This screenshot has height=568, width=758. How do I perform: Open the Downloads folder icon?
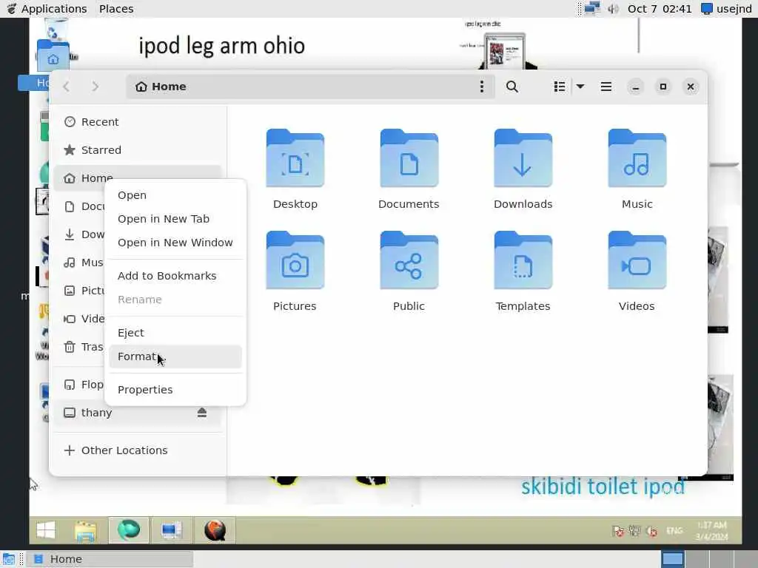(x=523, y=158)
